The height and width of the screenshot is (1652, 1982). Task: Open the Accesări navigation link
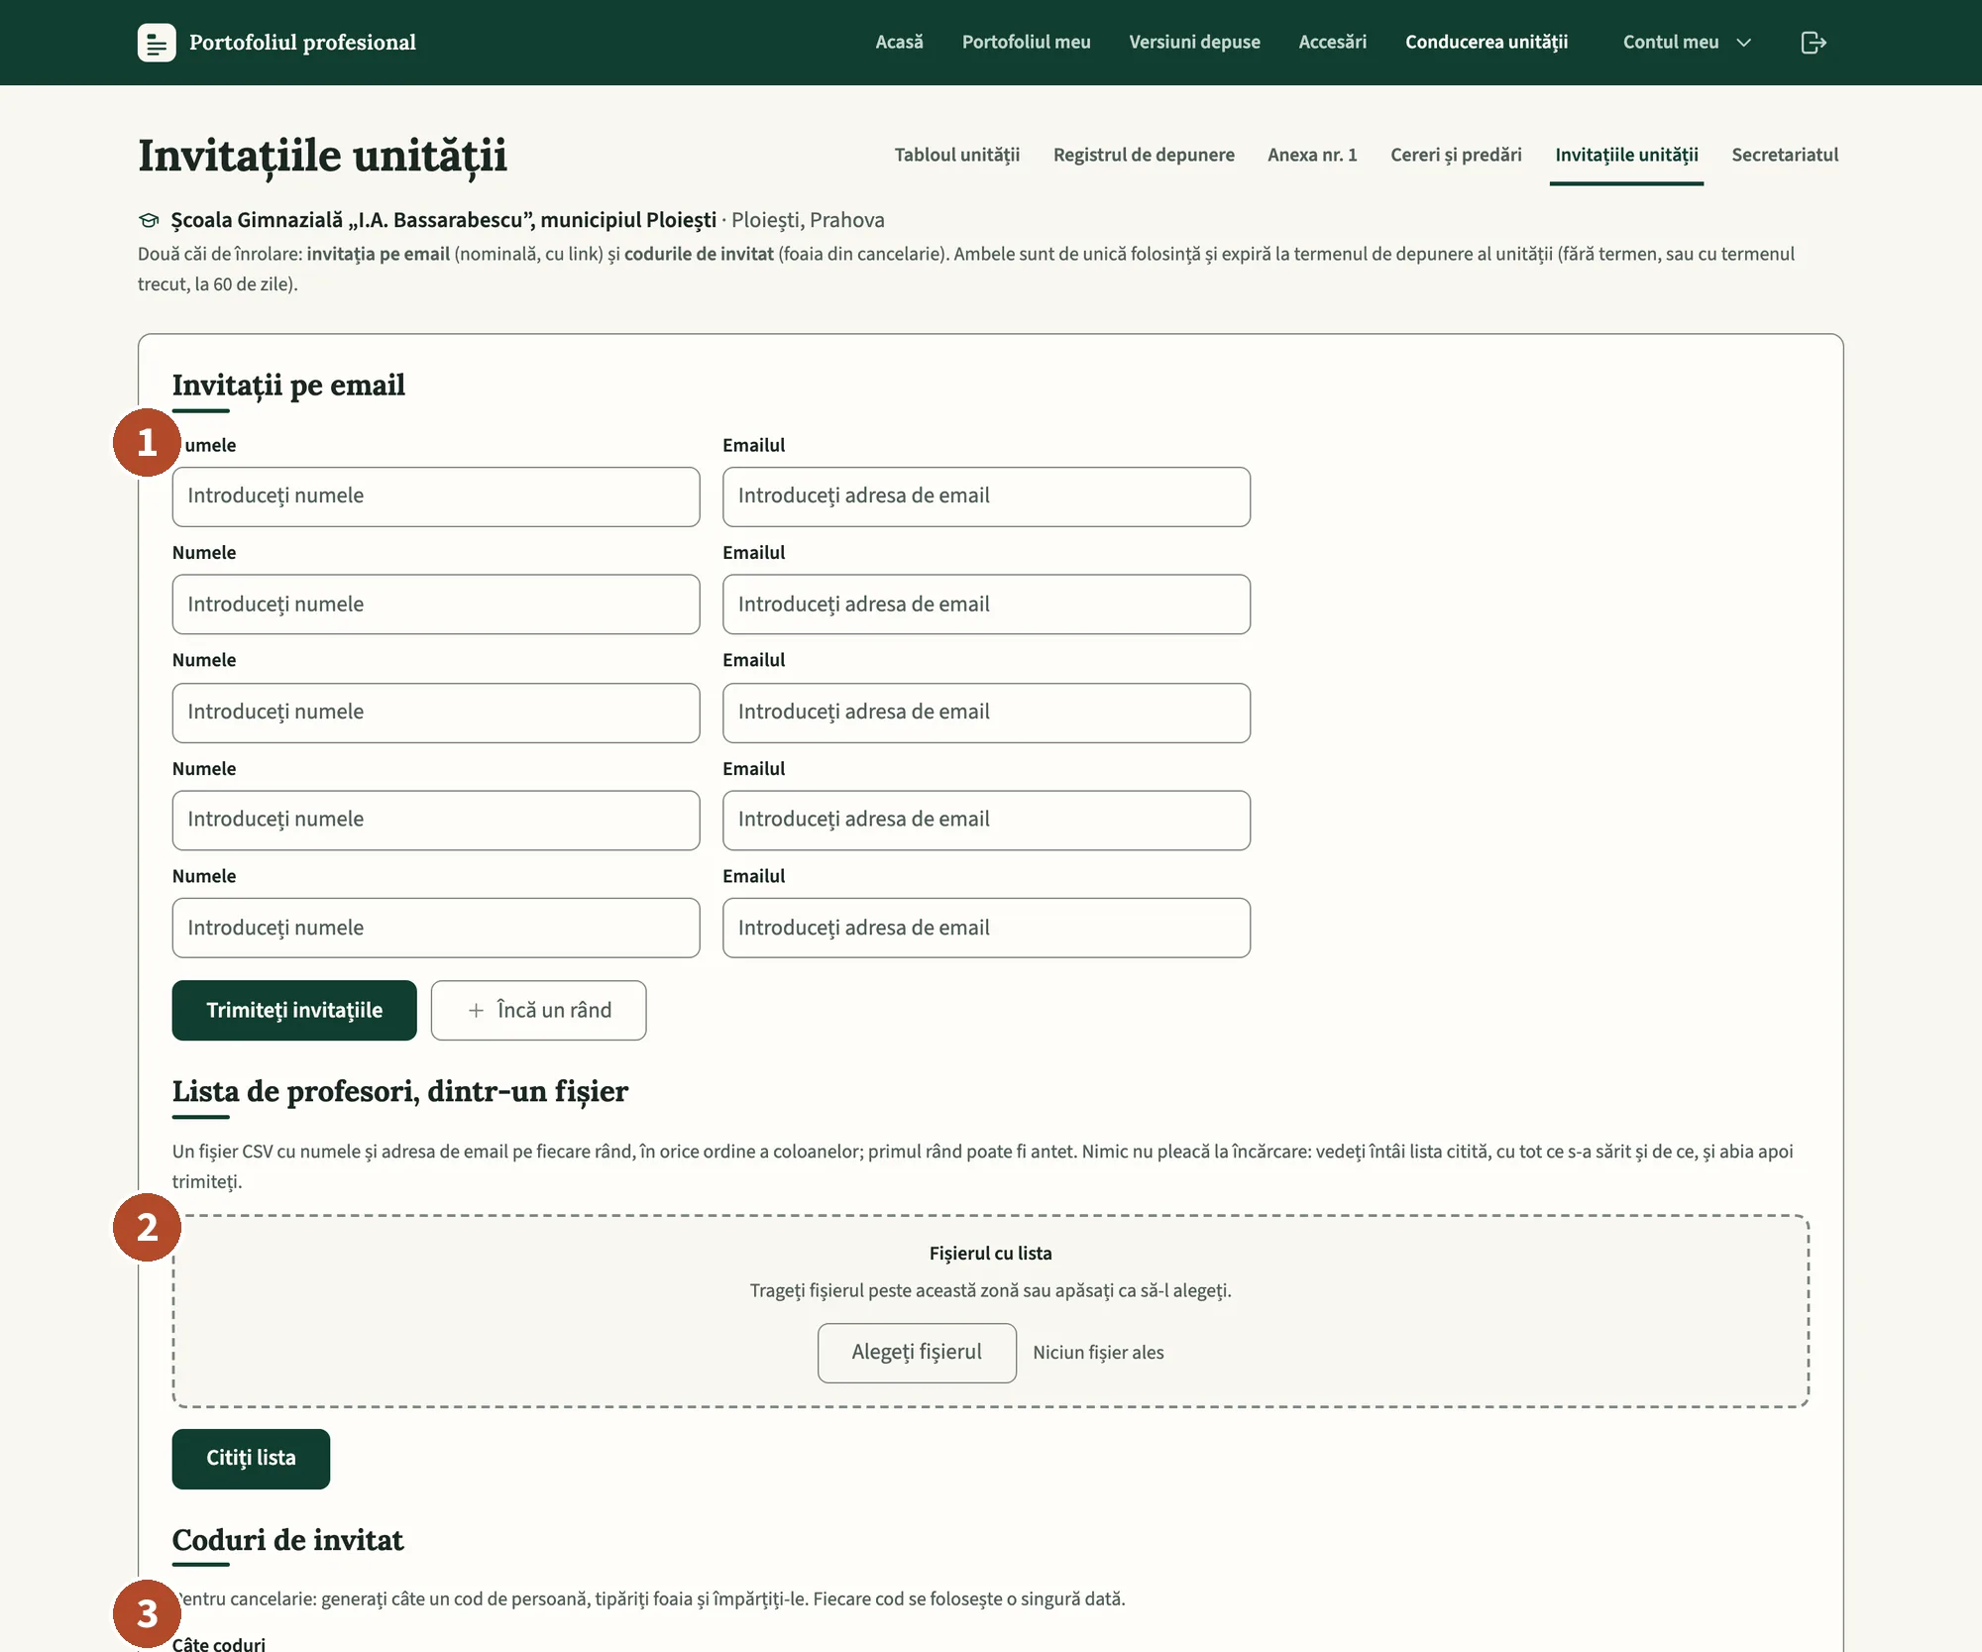[x=1332, y=43]
